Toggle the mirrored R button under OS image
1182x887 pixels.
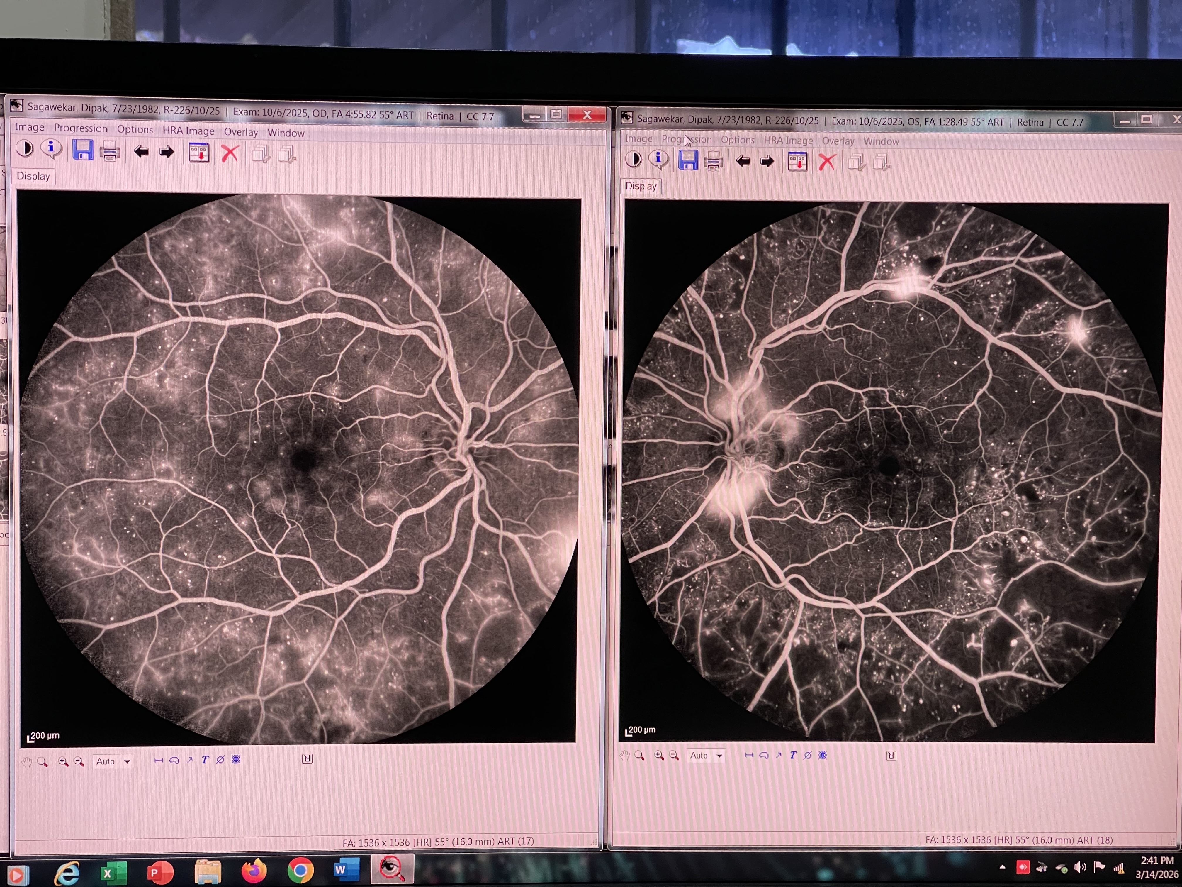pos(891,755)
